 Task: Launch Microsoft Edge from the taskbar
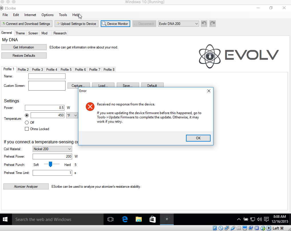(x=125, y=219)
